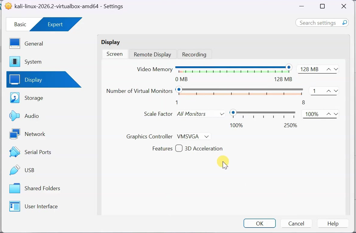Image resolution: width=356 pixels, height=233 pixels.
Task: Open the System chip icon
Action: 14,61
